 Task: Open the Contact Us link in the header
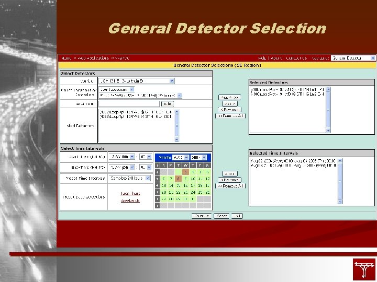coord(296,58)
